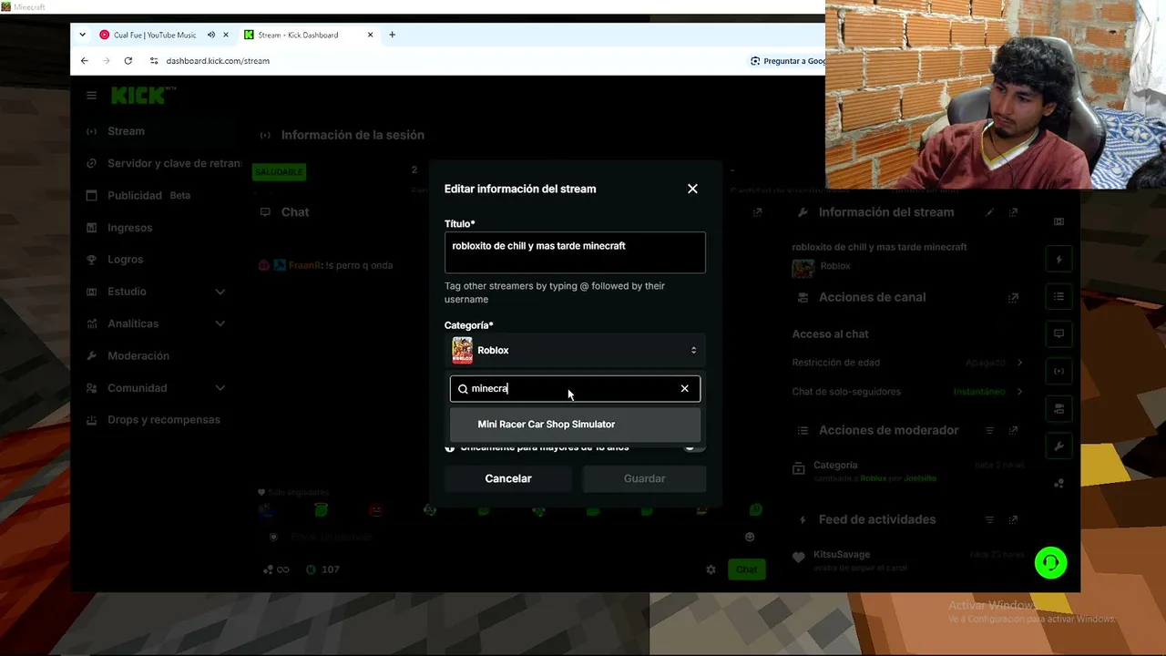This screenshot has width=1166, height=656.
Task: Switch to the Stream - Kick Dashboard tab
Action: (298, 35)
